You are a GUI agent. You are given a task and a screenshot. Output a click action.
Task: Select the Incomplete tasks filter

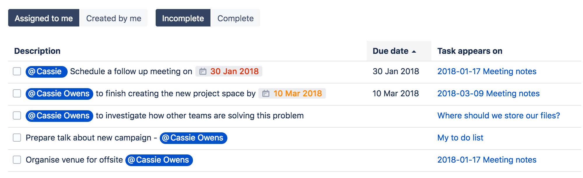[183, 18]
